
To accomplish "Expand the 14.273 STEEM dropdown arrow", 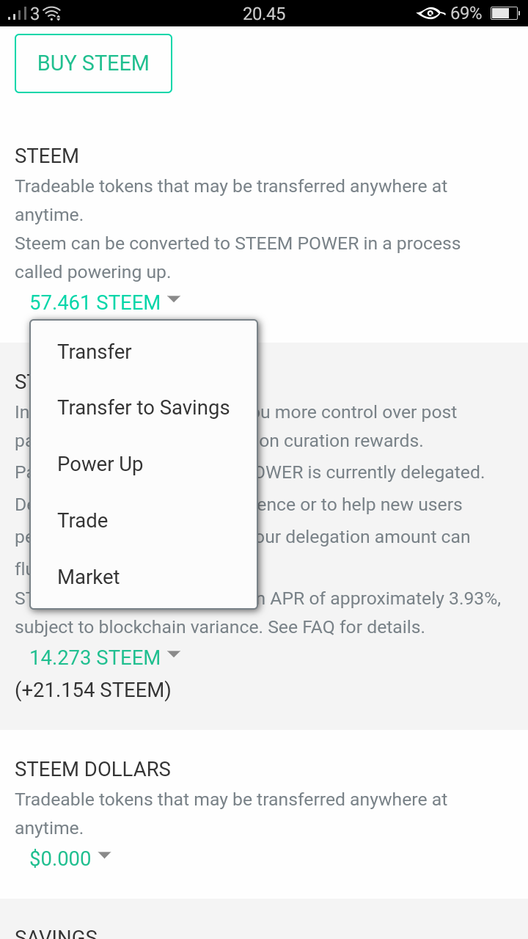I will pyautogui.click(x=174, y=654).
